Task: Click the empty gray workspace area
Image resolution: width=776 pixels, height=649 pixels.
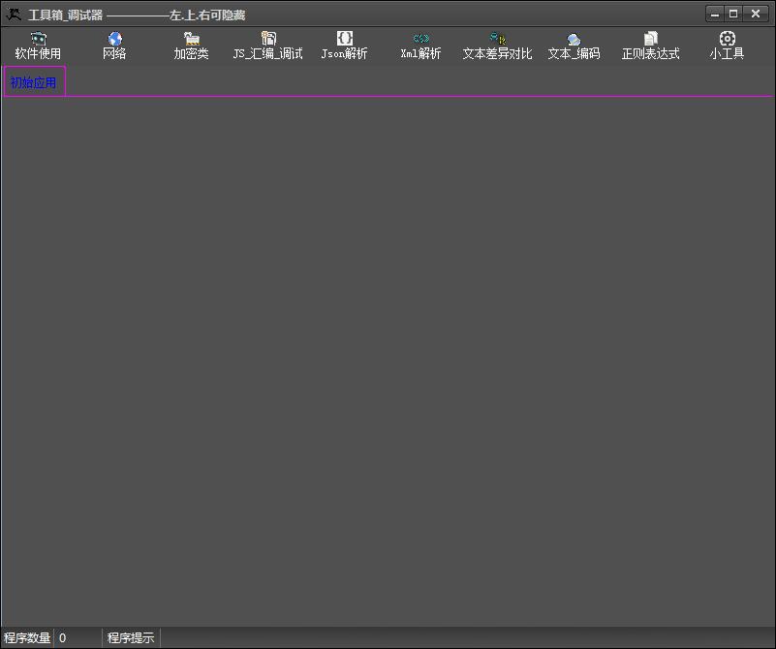Action: [x=388, y=358]
